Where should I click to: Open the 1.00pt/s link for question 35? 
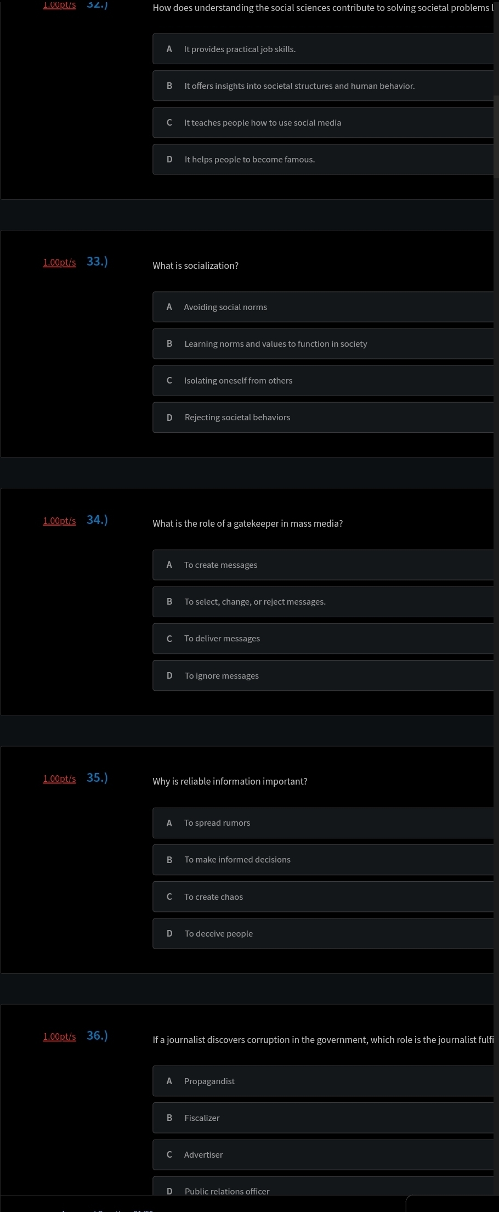point(59,779)
